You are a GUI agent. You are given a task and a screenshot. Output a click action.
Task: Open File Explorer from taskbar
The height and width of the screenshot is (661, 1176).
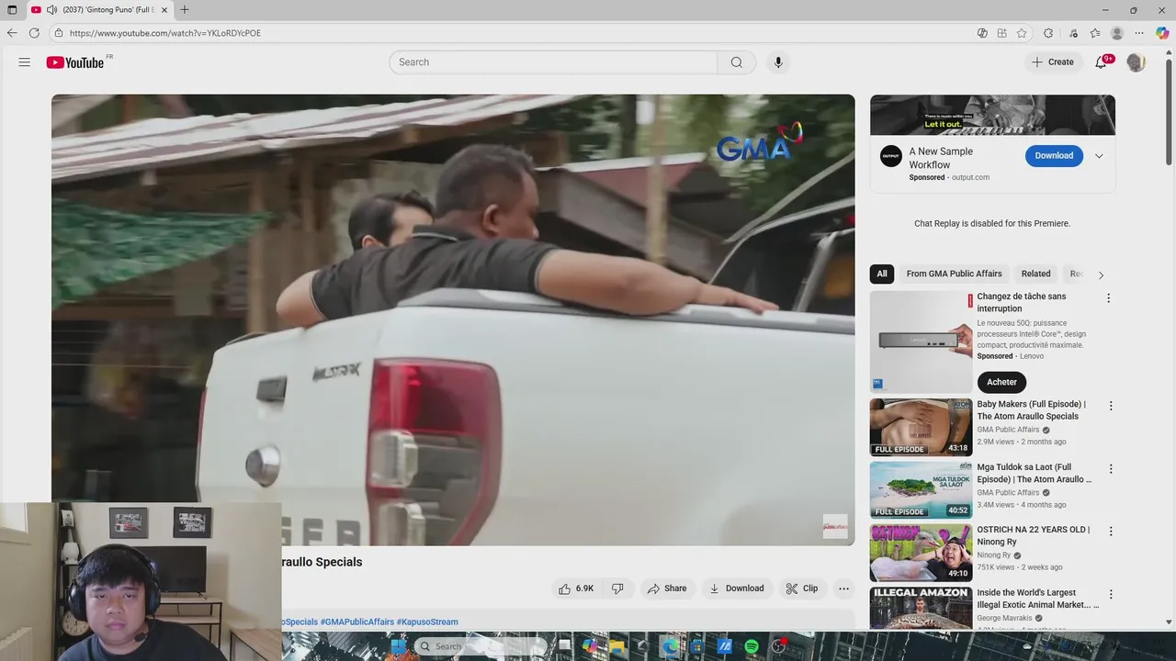click(616, 646)
